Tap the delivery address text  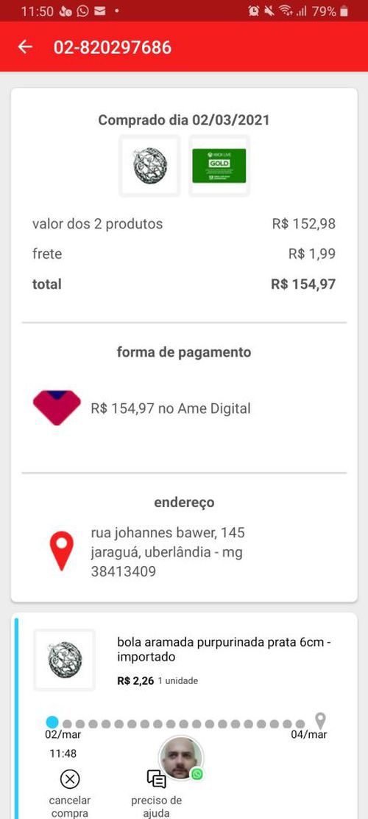pyautogui.click(x=168, y=552)
